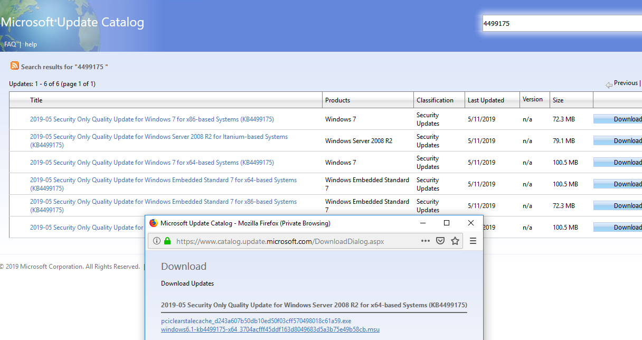Download the Server 2008 R2 Itanium update (79.1 MB)
The width and height of the screenshot is (642, 340).
618,141
